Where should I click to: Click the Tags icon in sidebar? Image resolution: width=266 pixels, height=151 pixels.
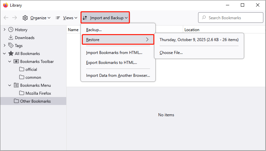[11, 46]
